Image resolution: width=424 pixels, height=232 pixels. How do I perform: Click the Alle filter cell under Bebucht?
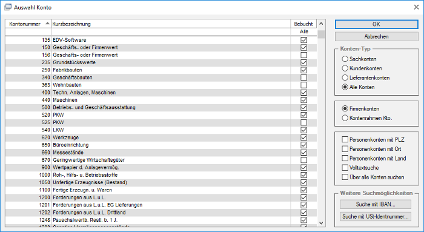coord(303,31)
